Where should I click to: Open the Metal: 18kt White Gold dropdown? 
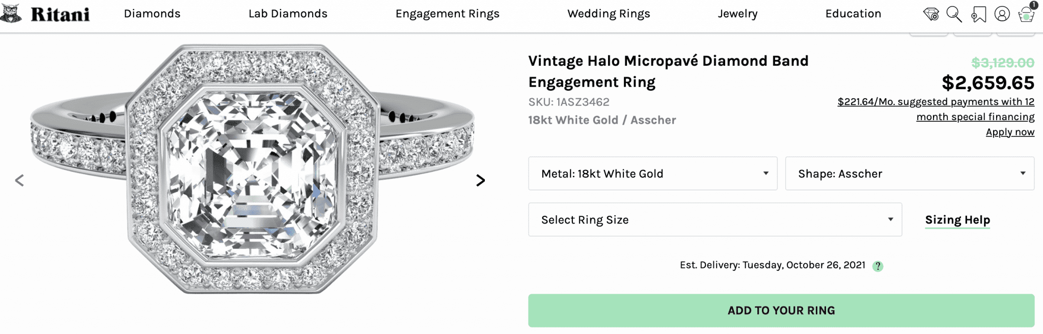tap(652, 174)
